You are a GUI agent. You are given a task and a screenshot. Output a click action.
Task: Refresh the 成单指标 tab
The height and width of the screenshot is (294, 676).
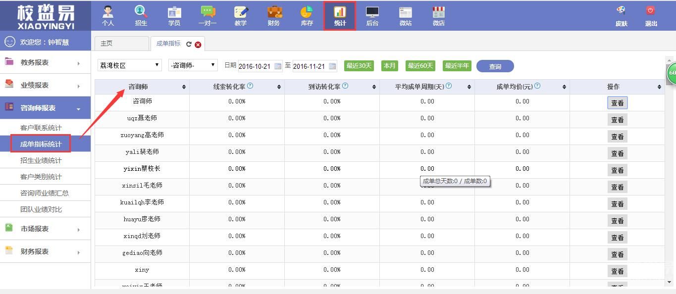[189, 44]
